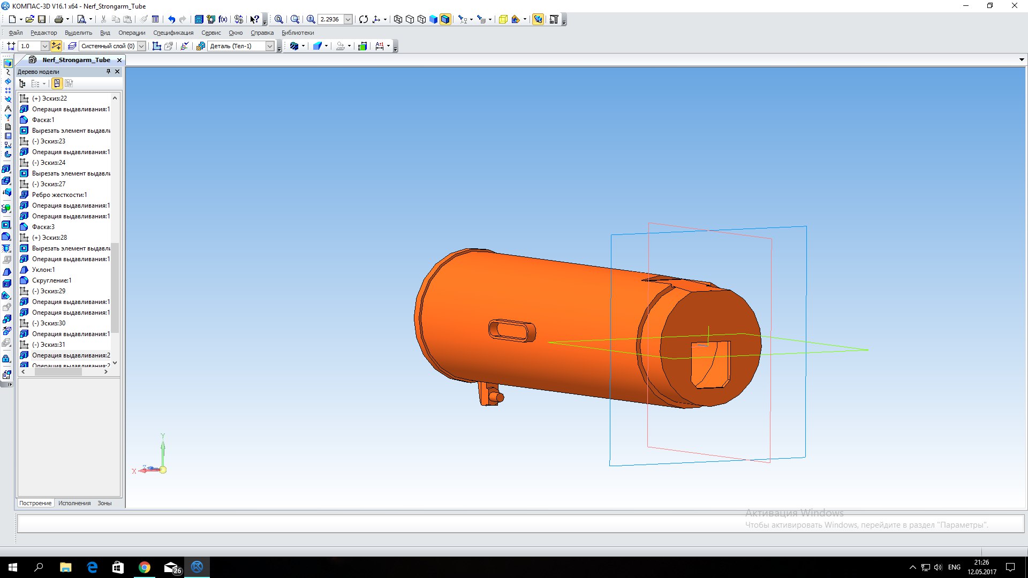Image resolution: width=1028 pixels, height=578 pixels.
Task: Click the zoom in magnifier with plus
Action: 311,19
